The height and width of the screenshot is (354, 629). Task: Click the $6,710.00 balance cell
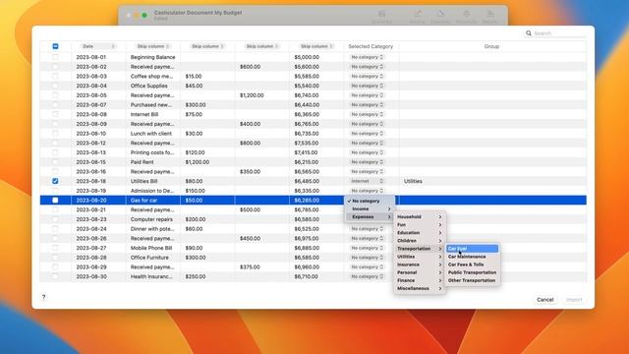click(307, 276)
